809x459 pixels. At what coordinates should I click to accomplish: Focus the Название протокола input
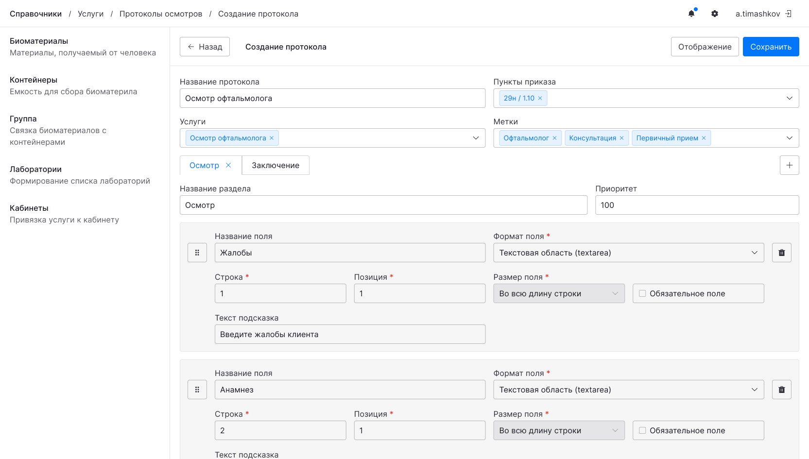[x=332, y=98]
